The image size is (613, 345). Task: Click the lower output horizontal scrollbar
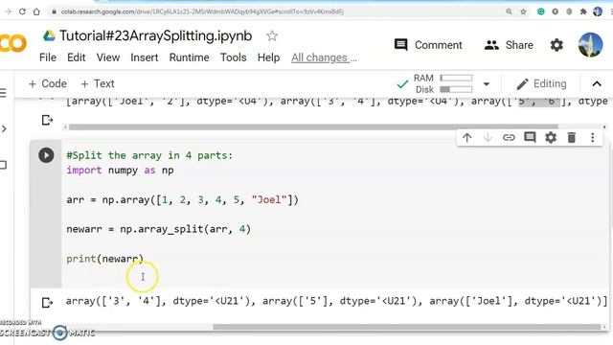coord(406,327)
